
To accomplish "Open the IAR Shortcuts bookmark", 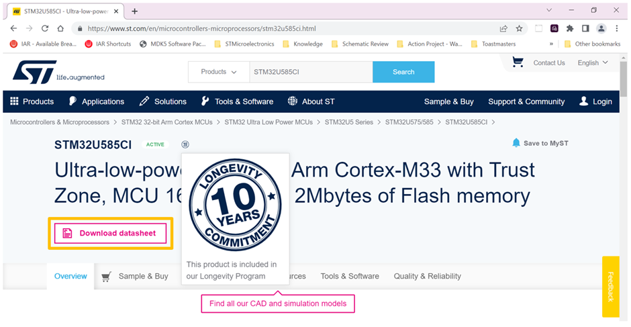I will pos(108,44).
